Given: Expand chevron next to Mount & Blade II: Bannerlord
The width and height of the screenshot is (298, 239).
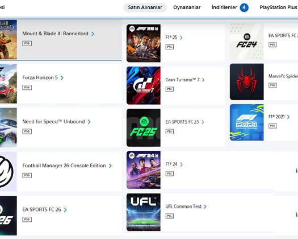Looking at the screenshot, I should tap(93, 34).
